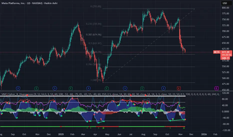The image size is (233, 137).
Task: Click the META 611.30 price label
Action: pyautogui.click(x=222, y=52)
